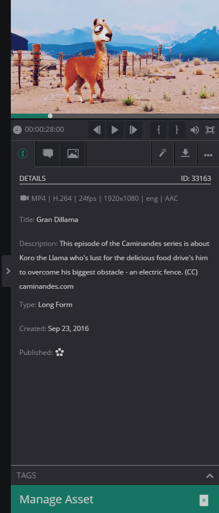This screenshot has height=513, width=219.
Task: Set the mark-out bracket point
Action: (177, 130)
